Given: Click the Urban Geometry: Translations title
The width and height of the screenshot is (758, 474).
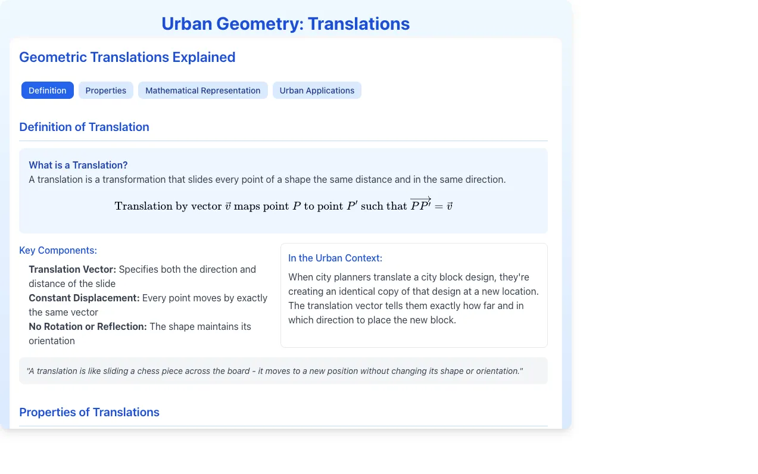Looking at the screenshot, I should pyautogui.click(x=286, y=24).
